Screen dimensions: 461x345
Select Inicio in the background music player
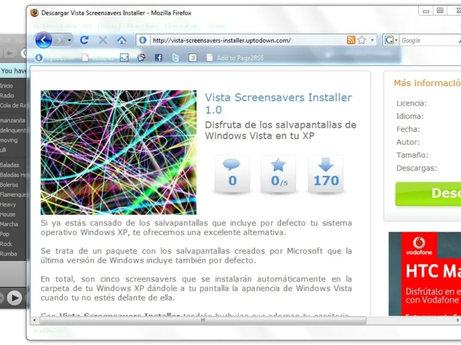point(6,86)
